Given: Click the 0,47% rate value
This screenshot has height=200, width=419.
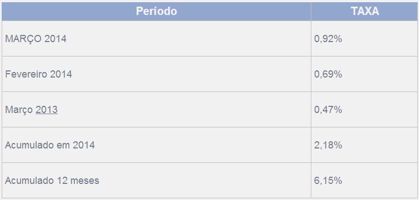Looking at the screenshot, I should tap(328, 110).
